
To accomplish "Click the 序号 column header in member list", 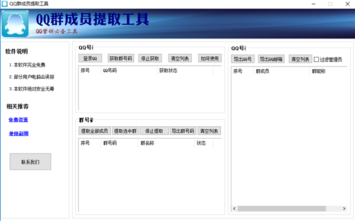I will (242, 71).
